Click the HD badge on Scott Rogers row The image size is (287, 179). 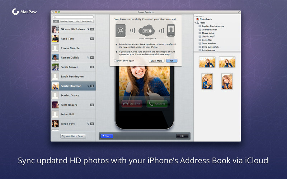click(92, 105)
